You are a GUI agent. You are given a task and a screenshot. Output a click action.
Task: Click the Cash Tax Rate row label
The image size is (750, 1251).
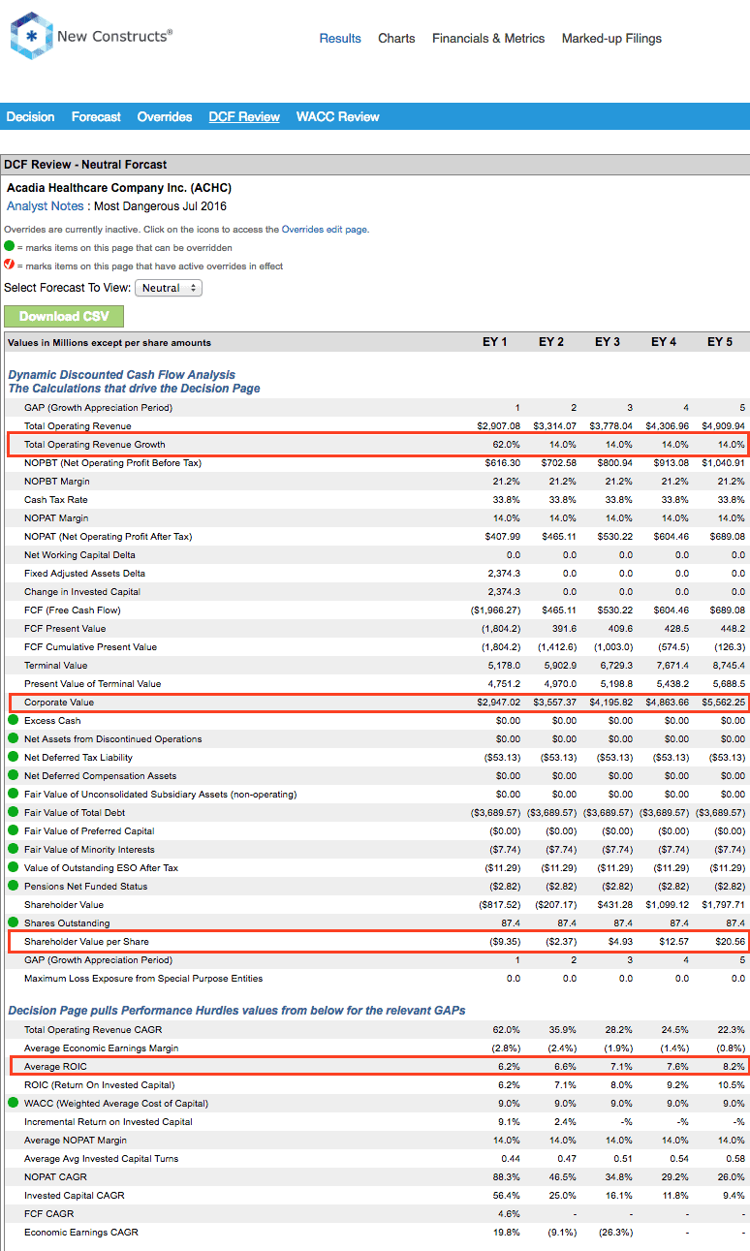click(56, 500)
